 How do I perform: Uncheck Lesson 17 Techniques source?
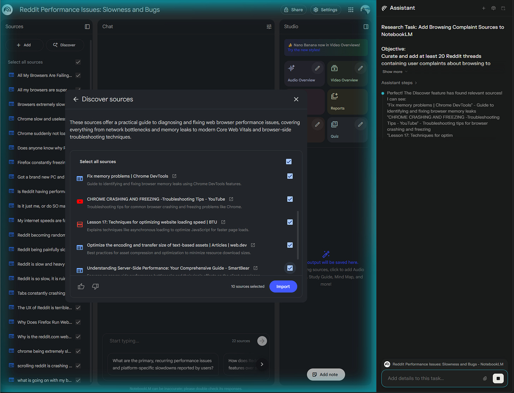click(x=290, y=222)
